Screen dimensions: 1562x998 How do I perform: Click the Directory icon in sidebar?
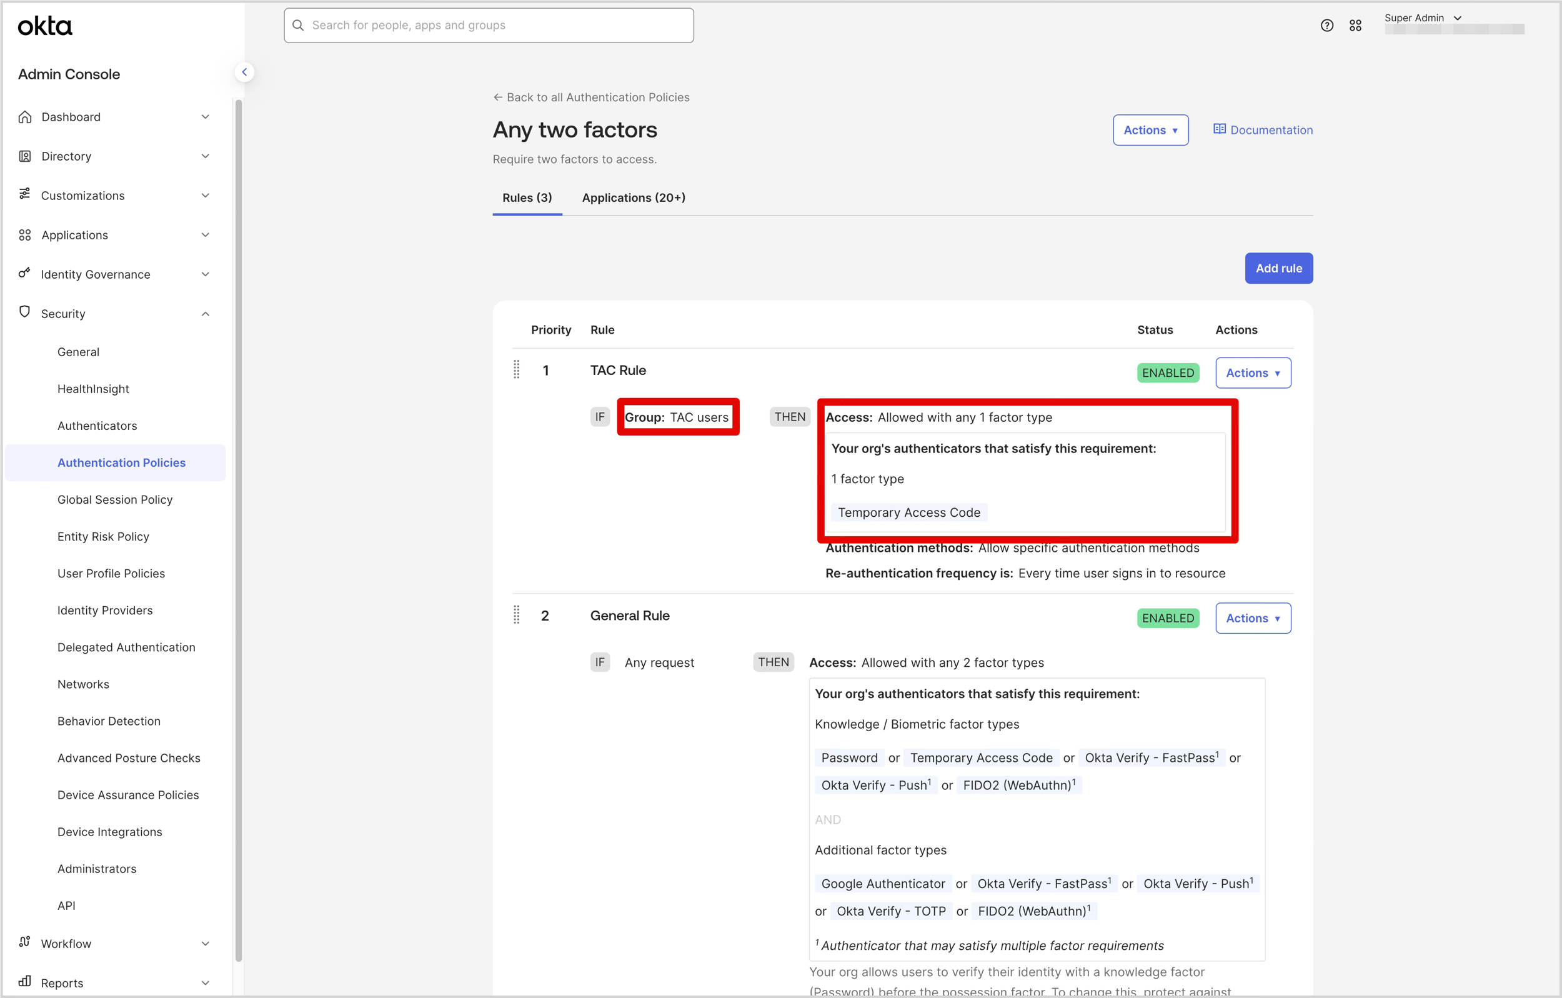(x=25, y=156)
